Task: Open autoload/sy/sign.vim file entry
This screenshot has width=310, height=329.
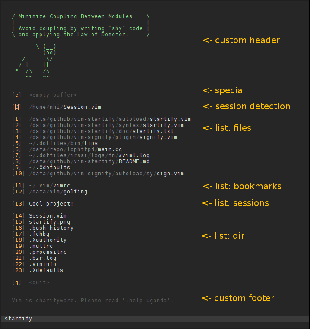Action: [x=106, y=174]
